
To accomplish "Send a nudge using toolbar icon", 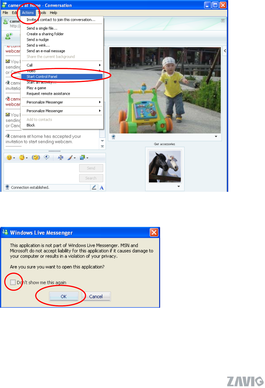I will 36,158.
